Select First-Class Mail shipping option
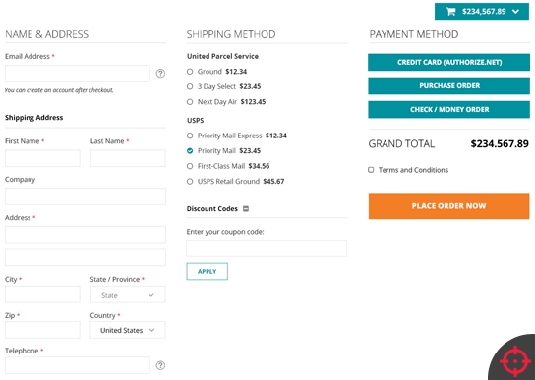The width and height of the screenshot is (535, 380). pos(190,166)
